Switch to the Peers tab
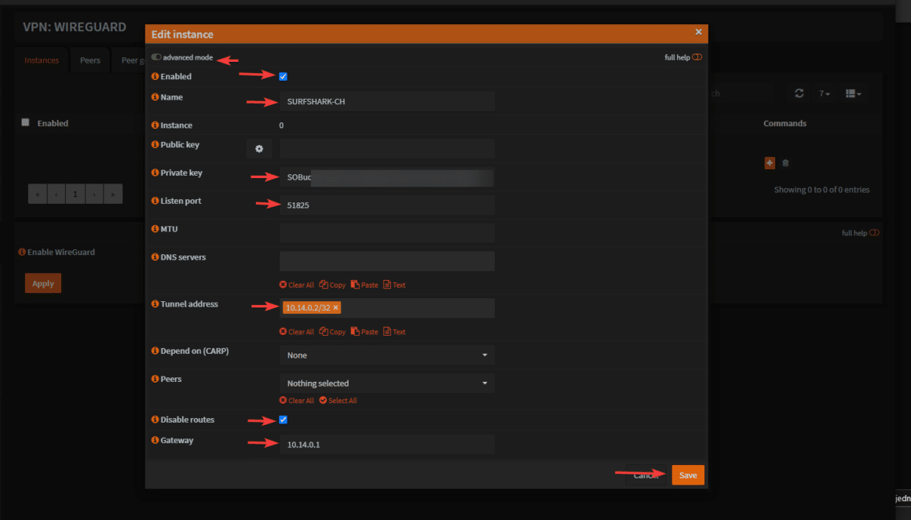 pyautogui.click(x=90, y=60)
